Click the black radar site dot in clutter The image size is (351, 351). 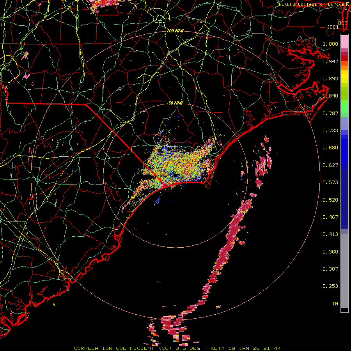pyautogui.click(x=176, y=175)
